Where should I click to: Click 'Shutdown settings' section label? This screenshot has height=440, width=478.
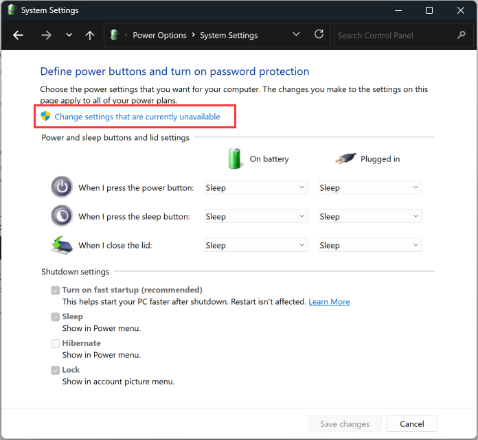pyautogui.click(x=76, y=272)
